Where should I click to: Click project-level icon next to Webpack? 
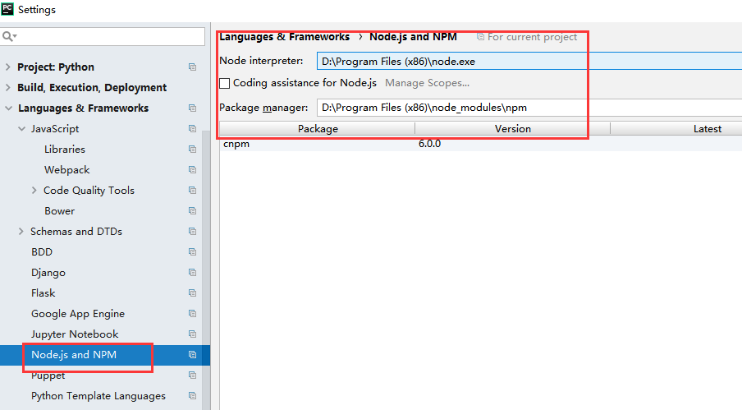tap(192, 169)
